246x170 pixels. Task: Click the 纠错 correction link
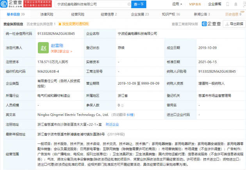coord(130,115)
